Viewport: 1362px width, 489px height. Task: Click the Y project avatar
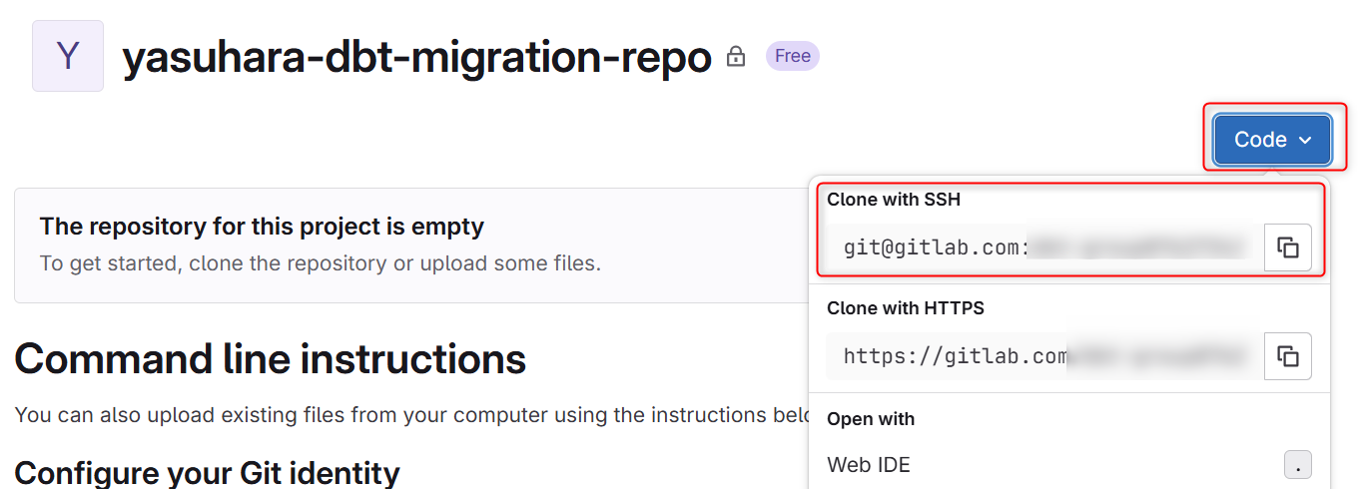68,56
